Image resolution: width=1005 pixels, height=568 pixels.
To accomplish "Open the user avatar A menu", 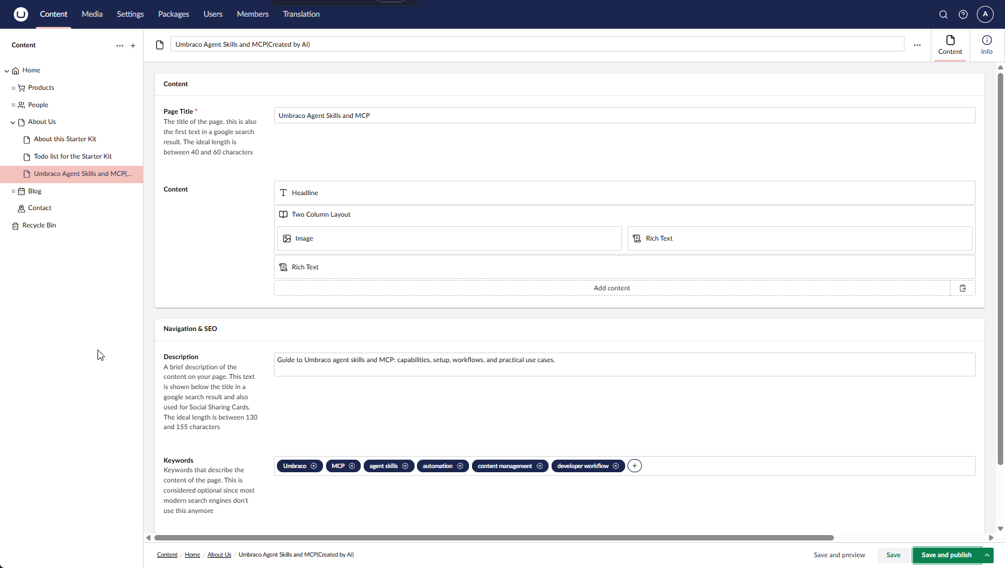I will click(x=985, y=14).
